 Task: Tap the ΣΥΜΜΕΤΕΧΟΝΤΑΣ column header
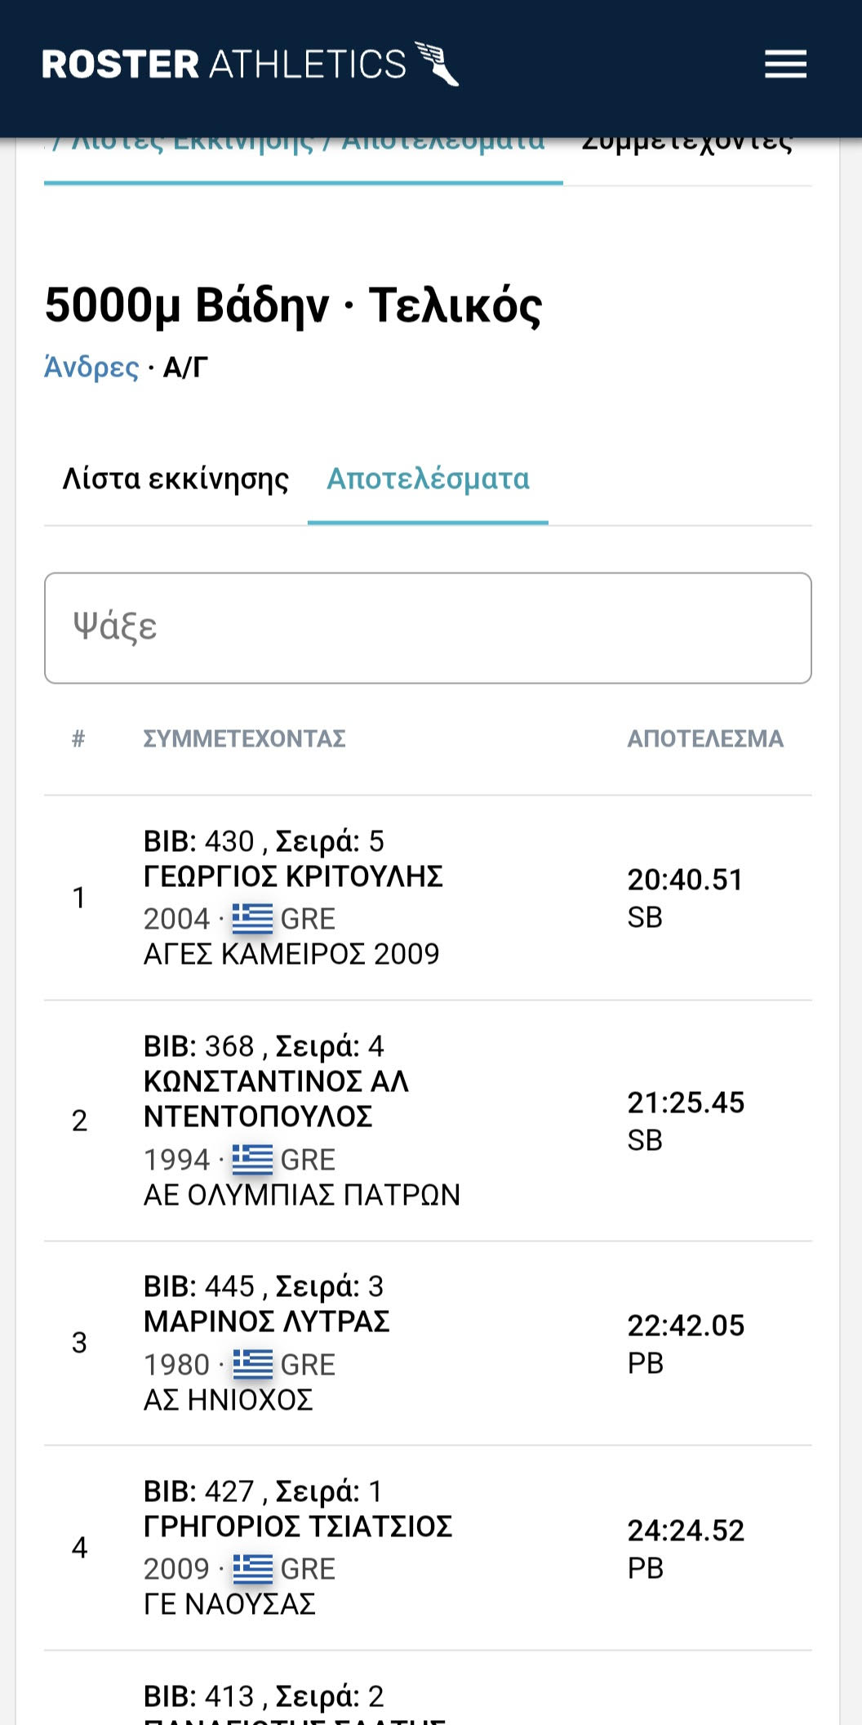click(244, 738)
